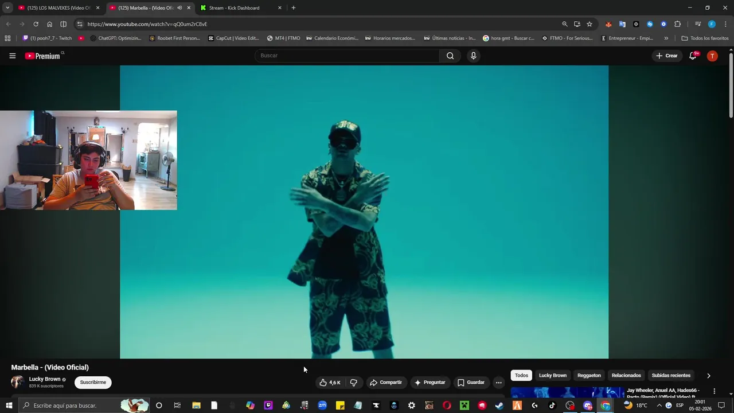Screen dimensions: 734x413
Task: Open the browser apps grid shortcut
Action: [x=7, y=38]
